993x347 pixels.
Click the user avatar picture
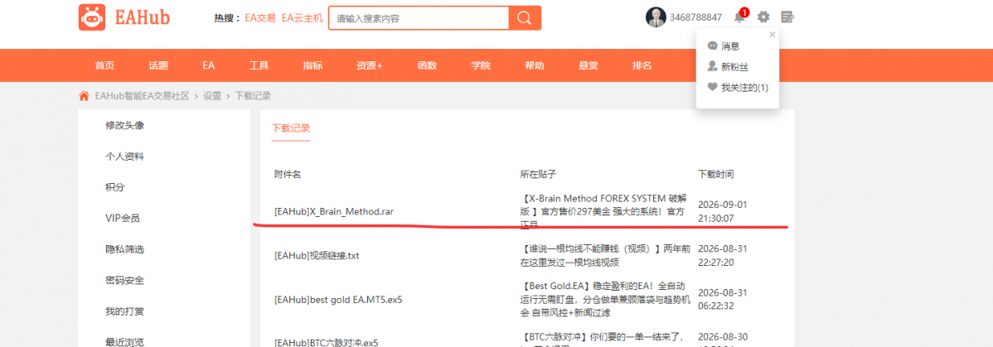656,17
